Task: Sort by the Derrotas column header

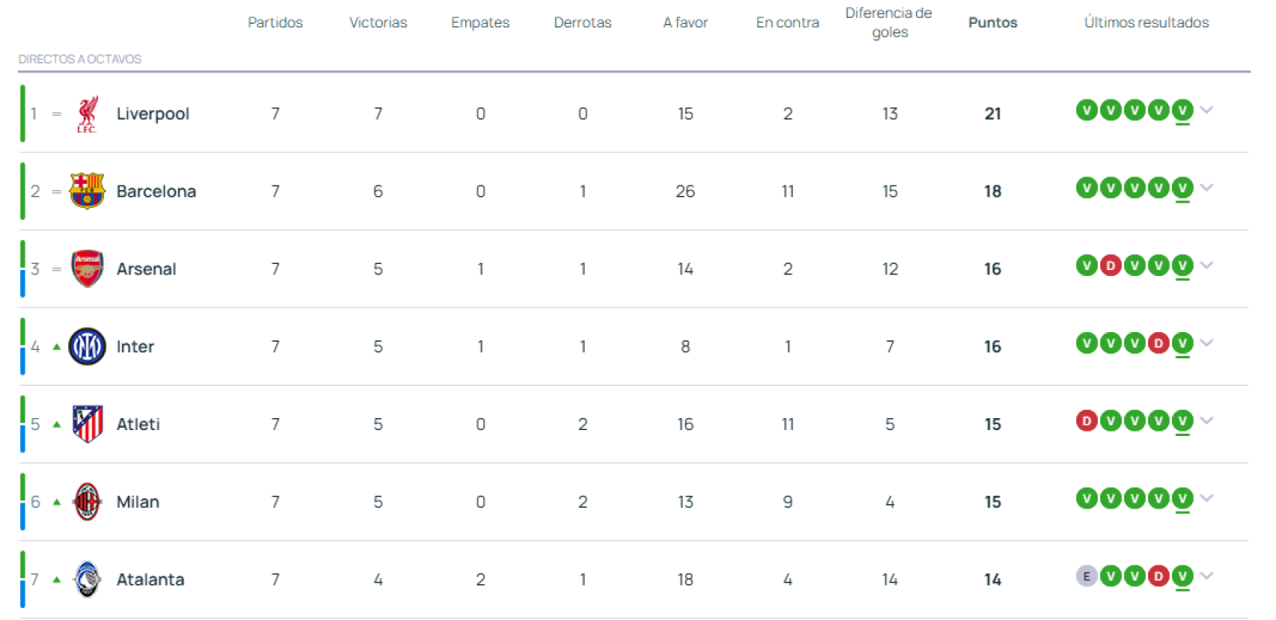Action: click(x=583, y=22)
